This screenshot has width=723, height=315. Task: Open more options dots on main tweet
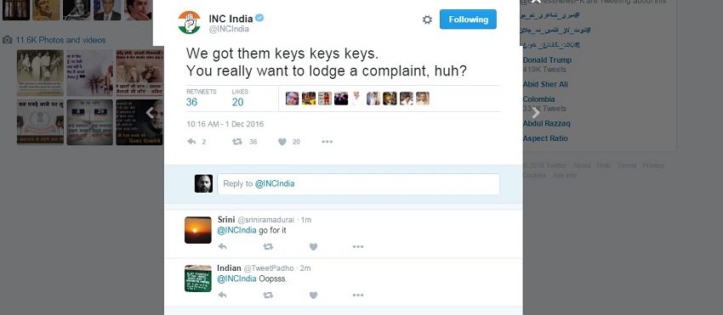(x=327, y=142)
